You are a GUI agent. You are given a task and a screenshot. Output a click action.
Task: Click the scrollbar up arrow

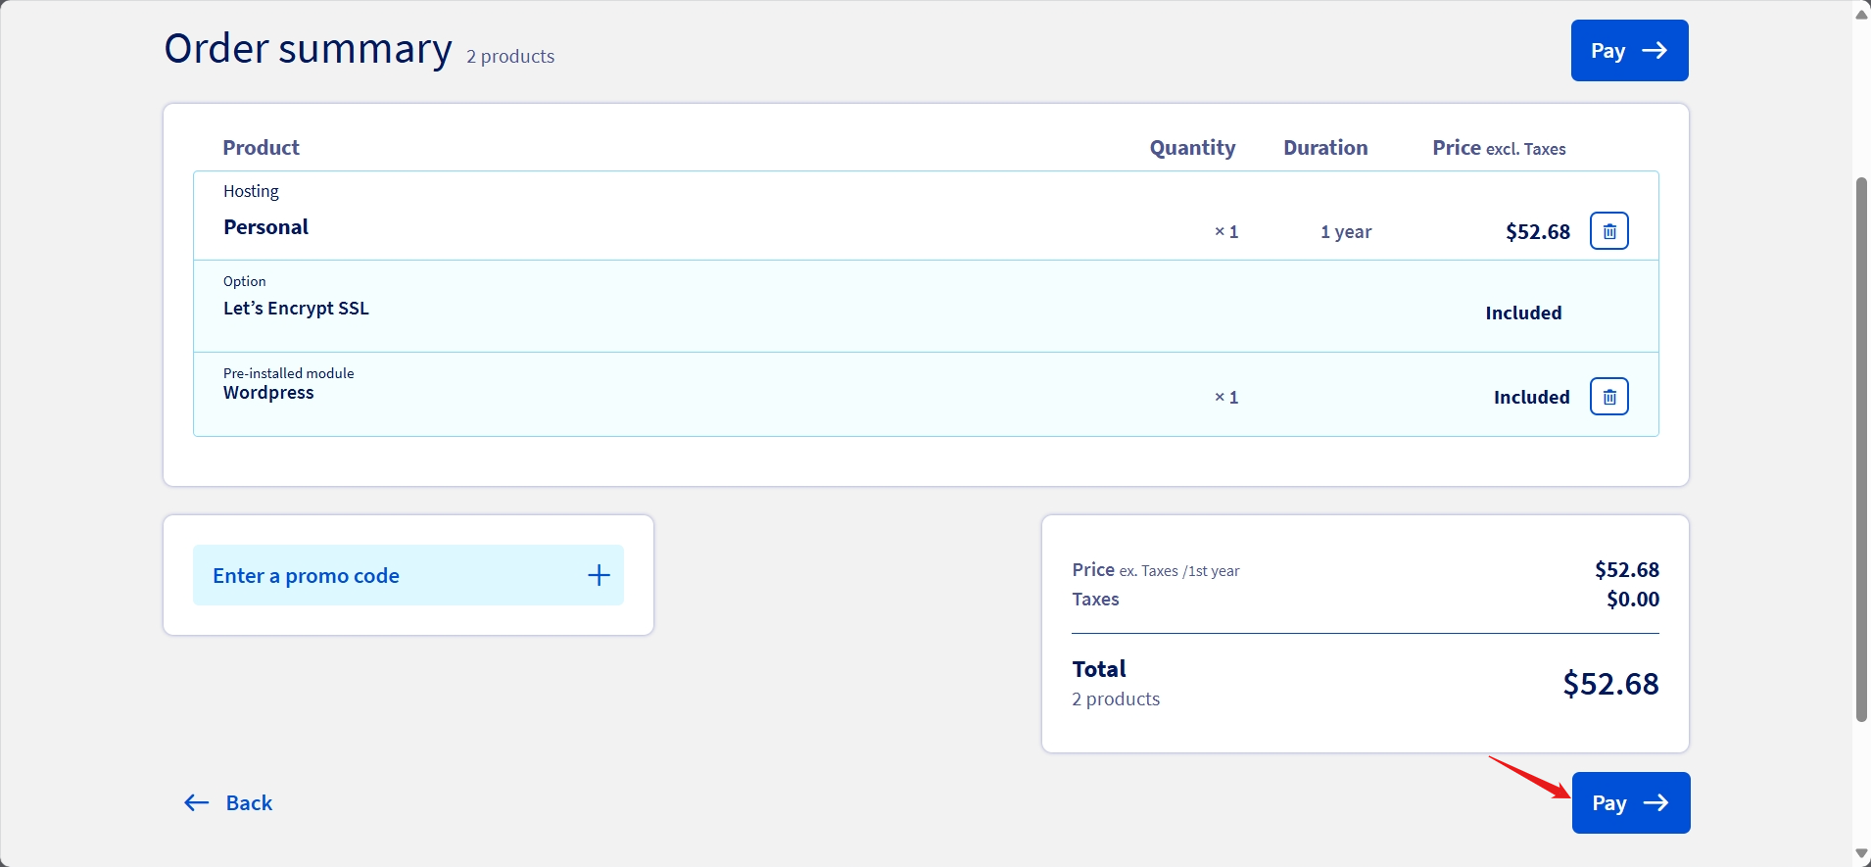click(x=1861, y=13)
